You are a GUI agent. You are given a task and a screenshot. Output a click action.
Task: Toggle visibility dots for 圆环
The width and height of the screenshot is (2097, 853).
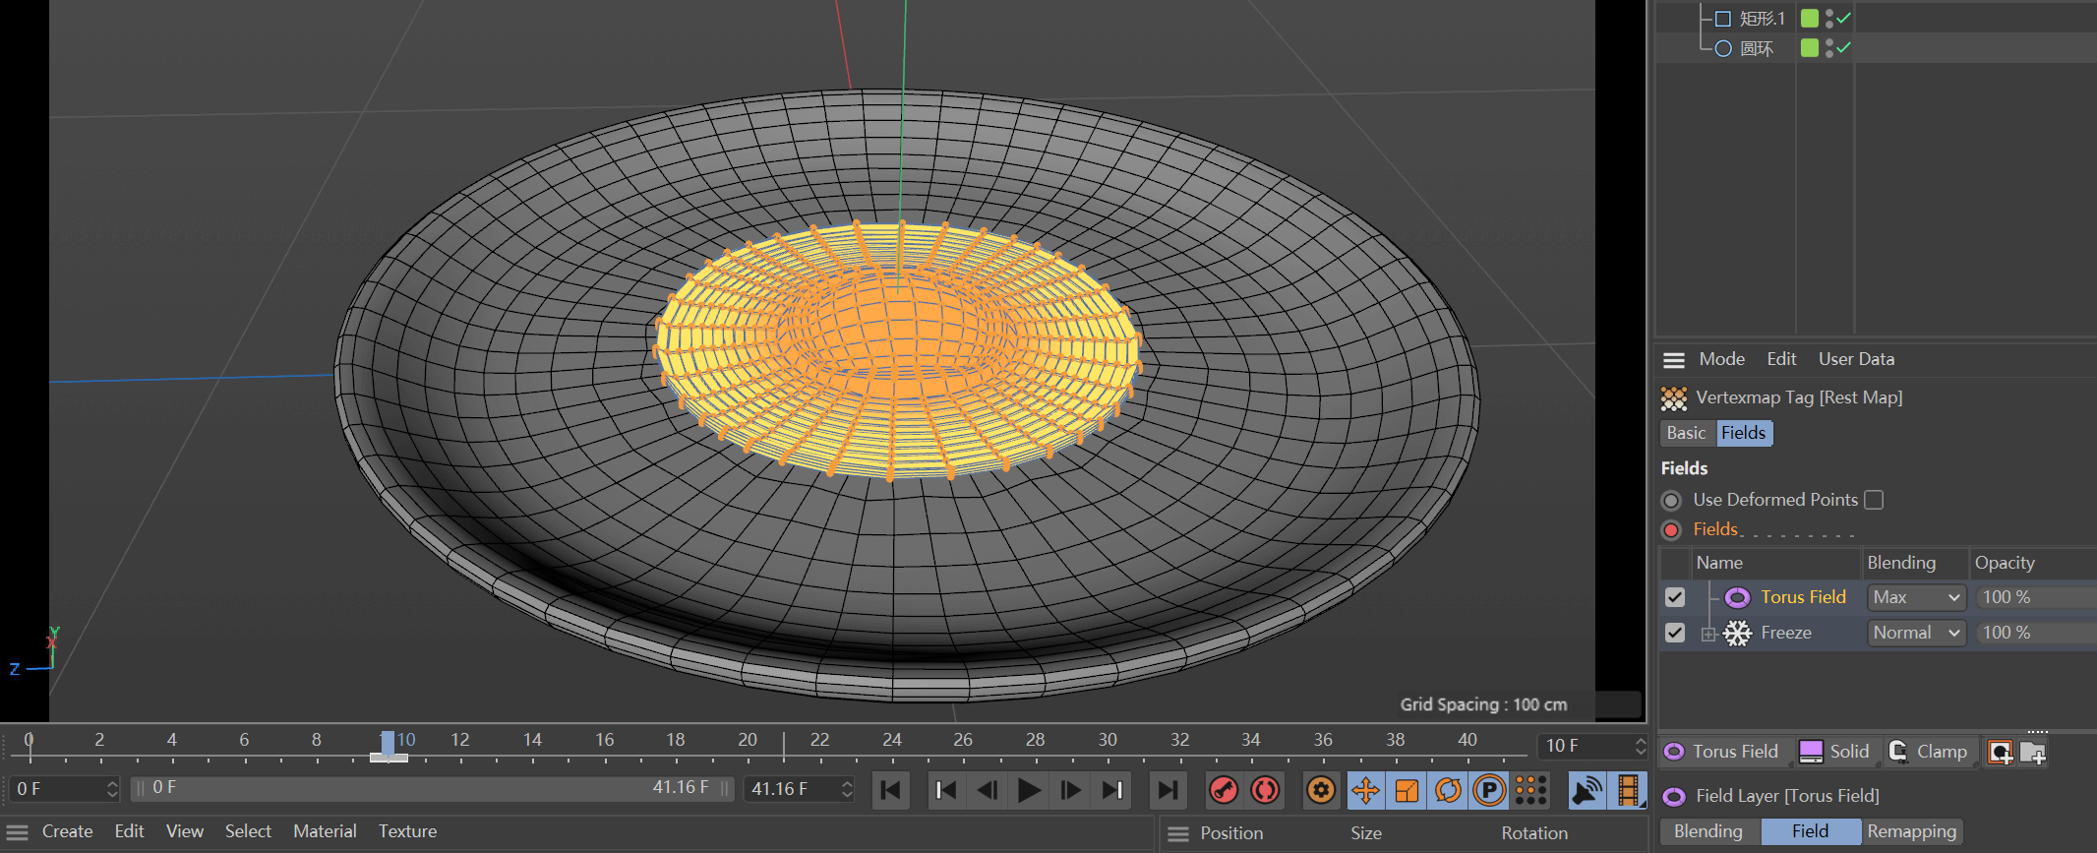click(1829, 48)
